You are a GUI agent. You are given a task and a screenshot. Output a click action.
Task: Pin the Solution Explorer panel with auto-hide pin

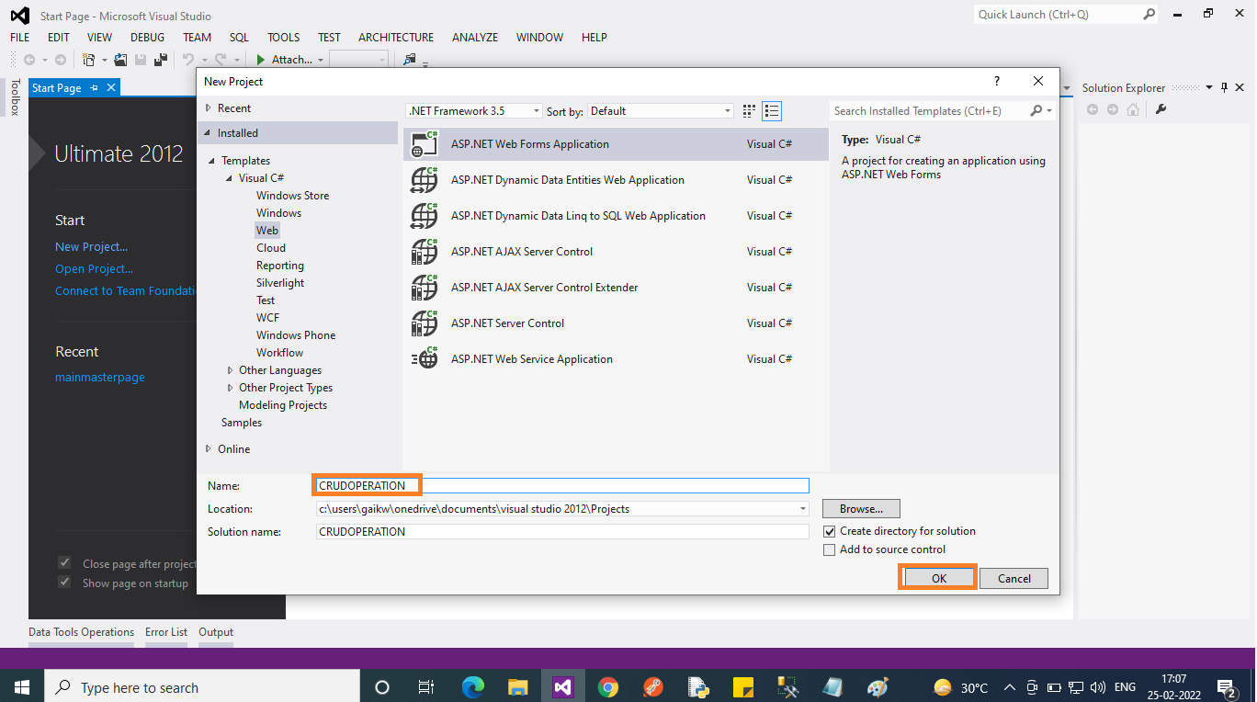click(1224, 88)
